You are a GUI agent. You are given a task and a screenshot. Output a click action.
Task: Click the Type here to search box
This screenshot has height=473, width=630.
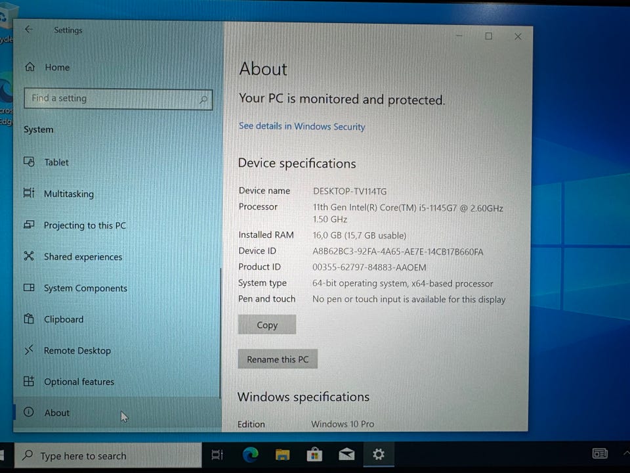click(x=108, y=455)
